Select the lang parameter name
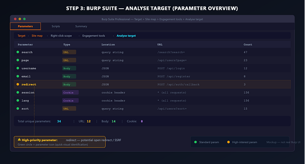The height and width of the screenshot is (164, 305). click(x=25, y=101)
